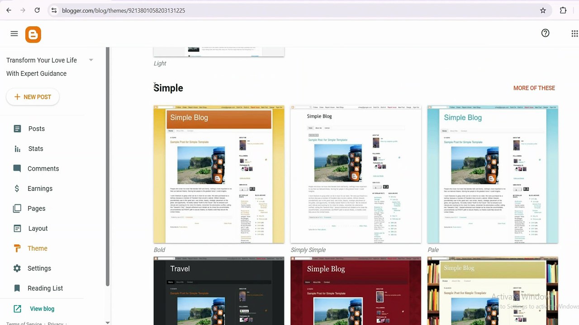Select the Bold Simple theme thumbnail
Image resolution: width=579 pixels, height=325 pixels.
point(219,174)
